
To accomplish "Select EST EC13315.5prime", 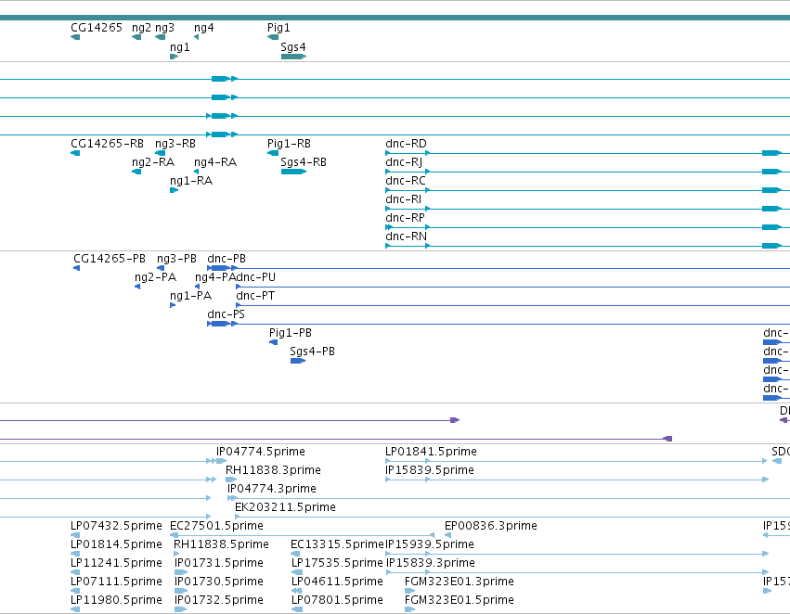I will pos(338,544).
